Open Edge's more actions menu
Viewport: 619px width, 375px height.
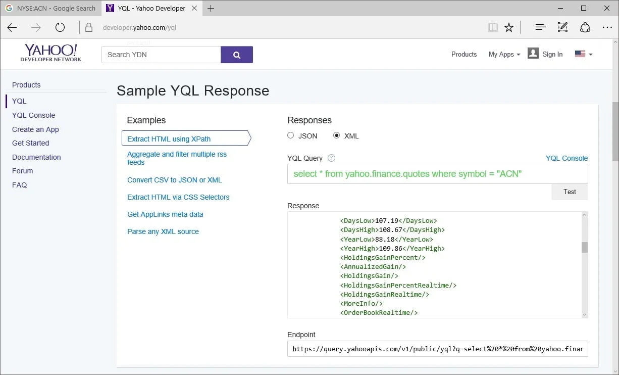607,27
